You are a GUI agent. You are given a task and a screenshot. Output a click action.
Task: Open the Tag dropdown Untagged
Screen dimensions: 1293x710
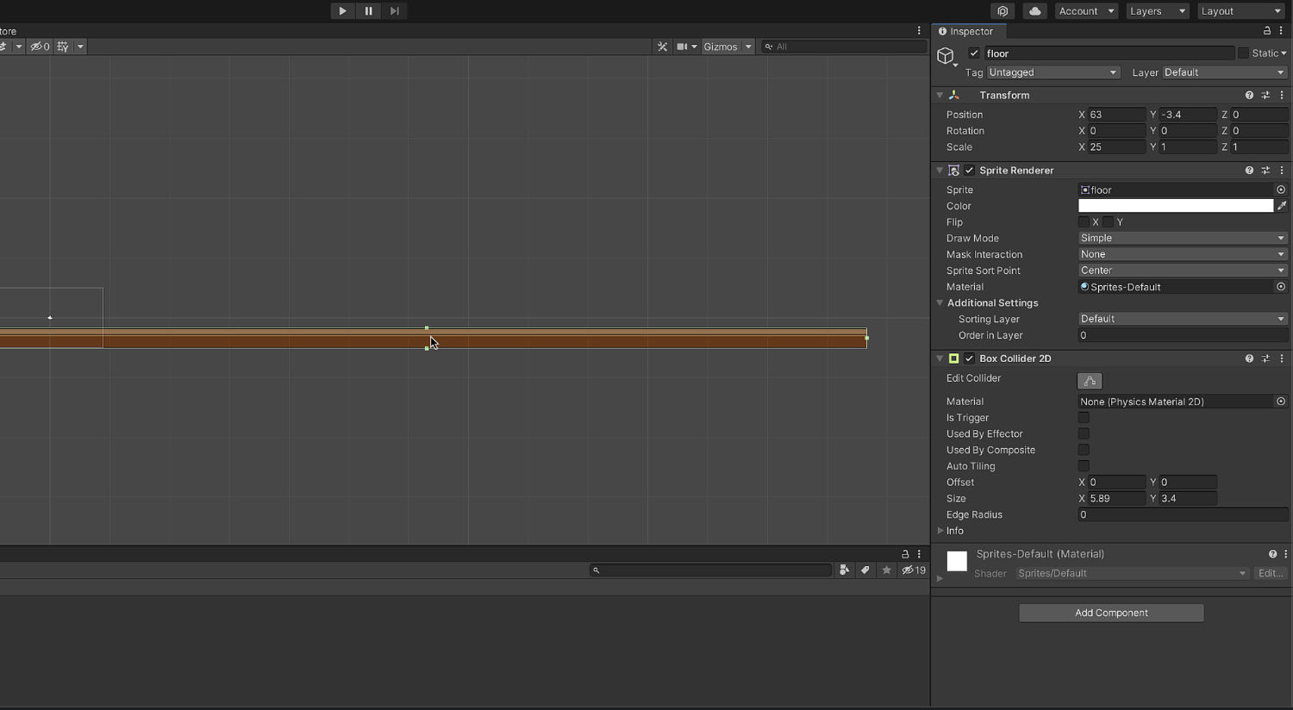1053,72
